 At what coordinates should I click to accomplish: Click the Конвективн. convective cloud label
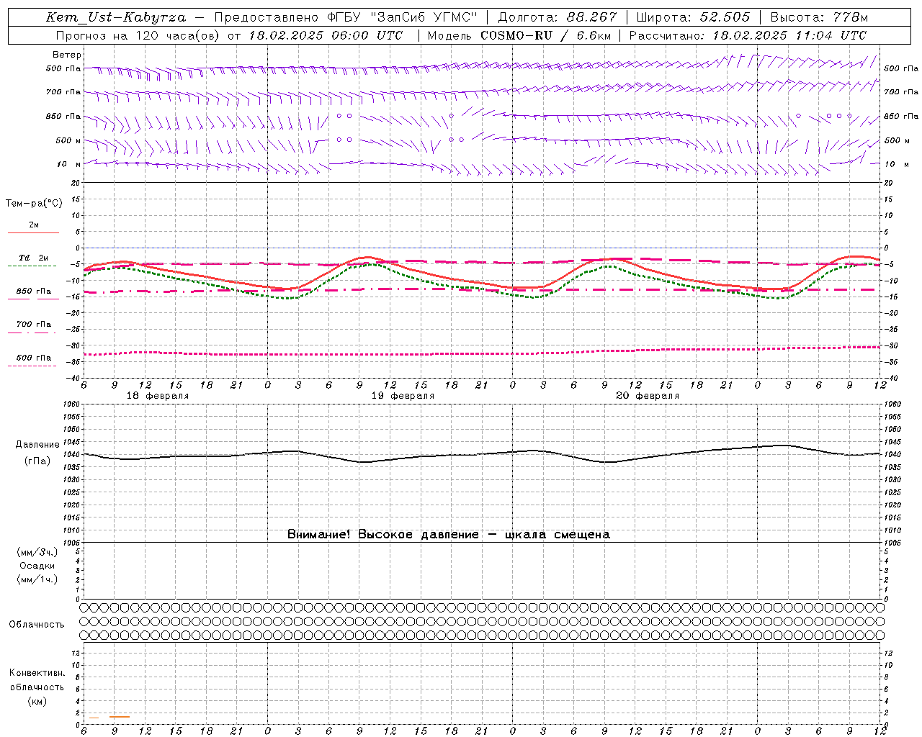[37, 673]
